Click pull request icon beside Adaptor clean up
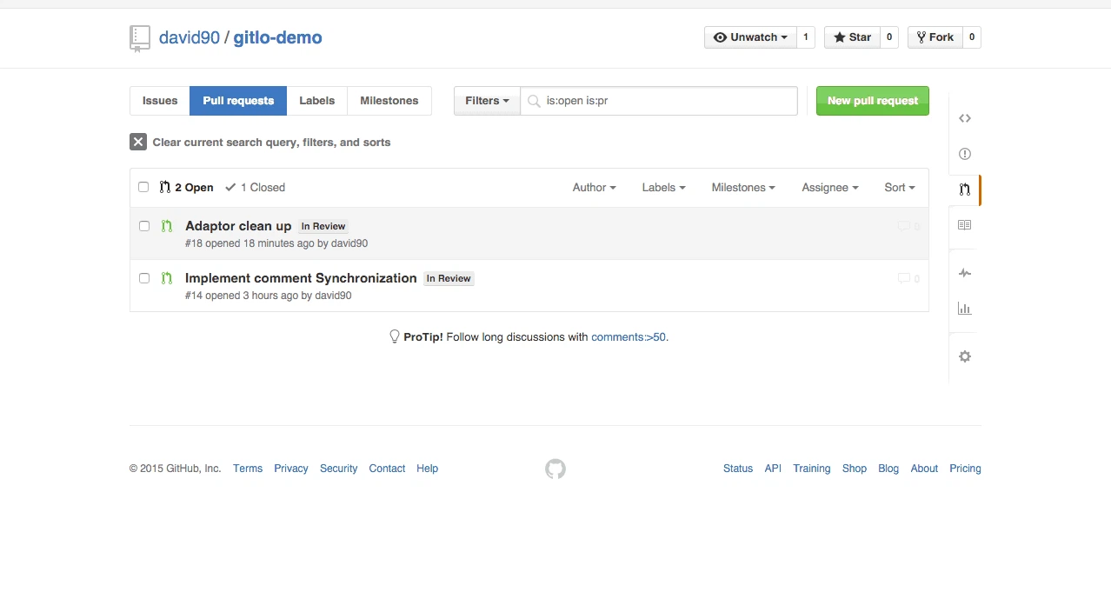The height and width of the screenshot is (592, 1111). pyautogui.click(x=167, y=226)
